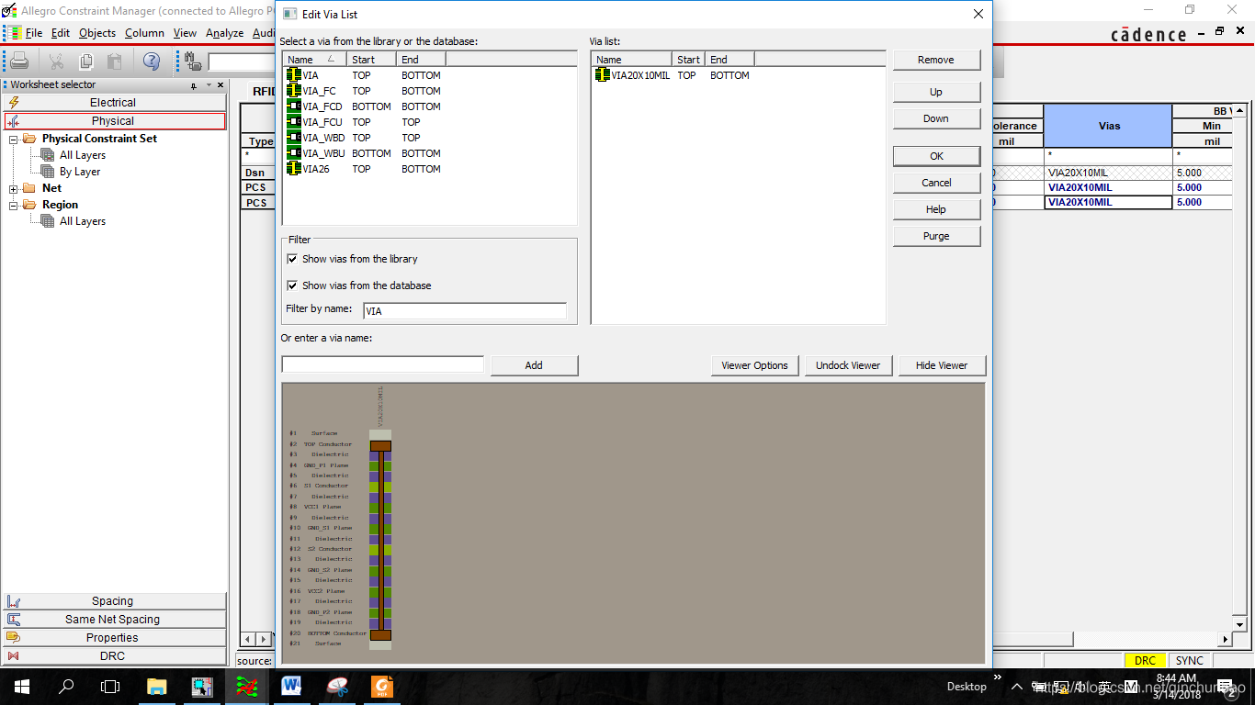Select the VIA_FCD padstack icon in library list
1255x705 pixels.
pos(294,106)
